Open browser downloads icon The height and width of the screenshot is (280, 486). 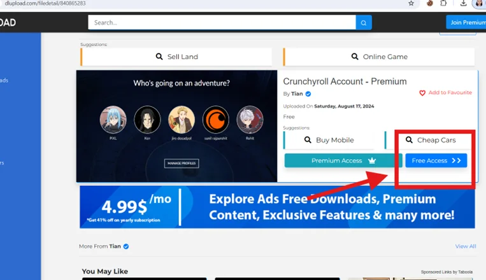[463, 3]
